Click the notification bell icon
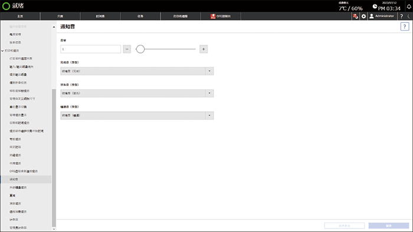Image resolution: width=413 pixels, height=232 pixels. point(409,6)
